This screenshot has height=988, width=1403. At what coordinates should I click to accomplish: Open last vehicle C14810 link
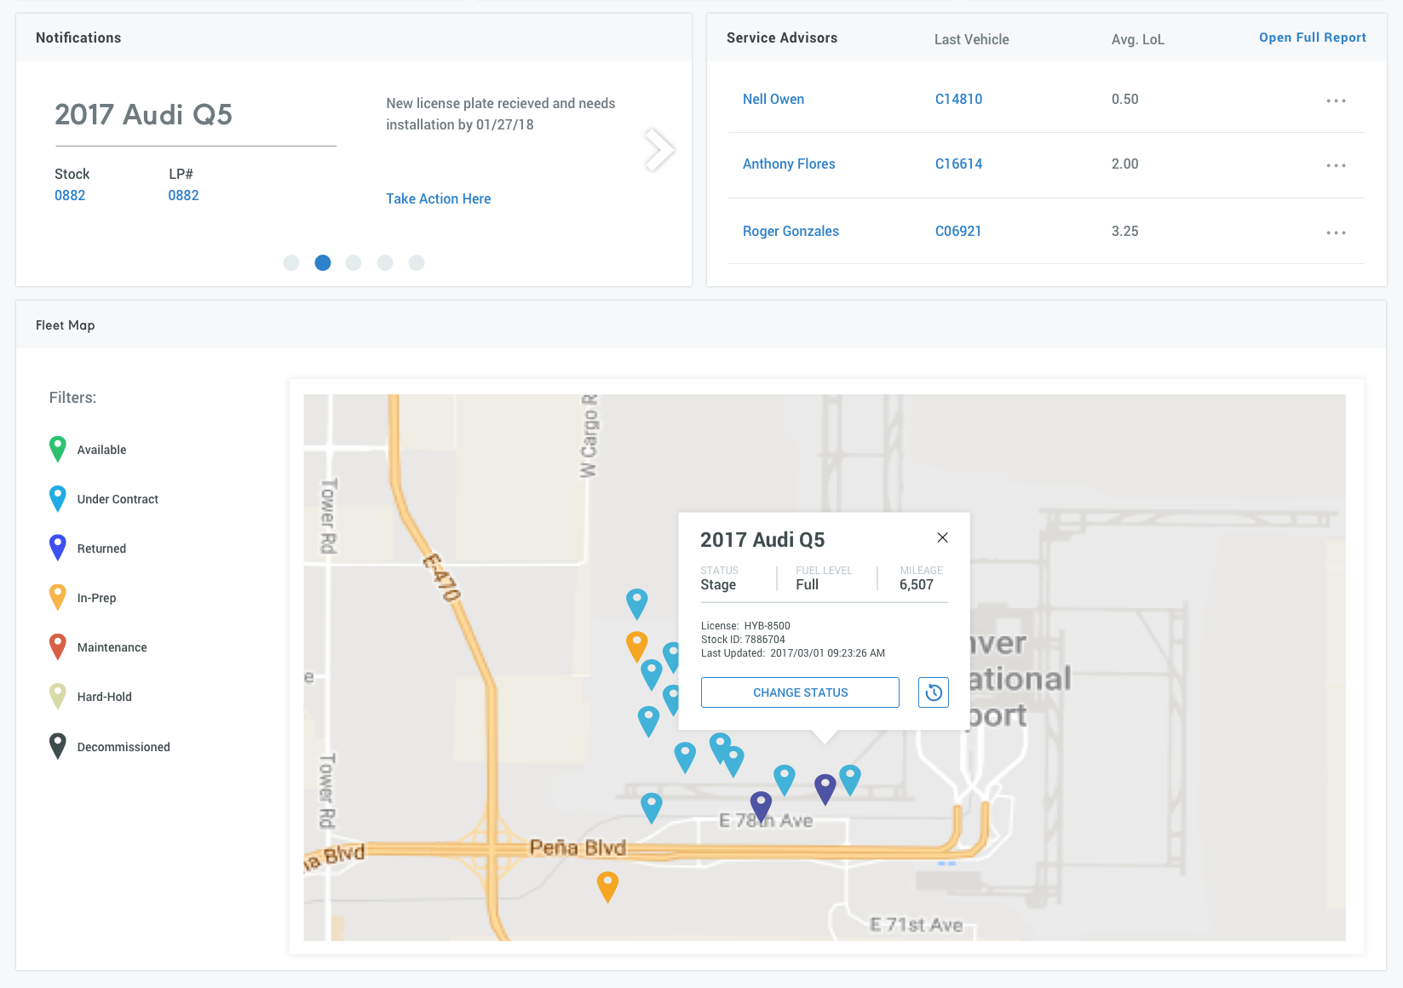[958, 99]
